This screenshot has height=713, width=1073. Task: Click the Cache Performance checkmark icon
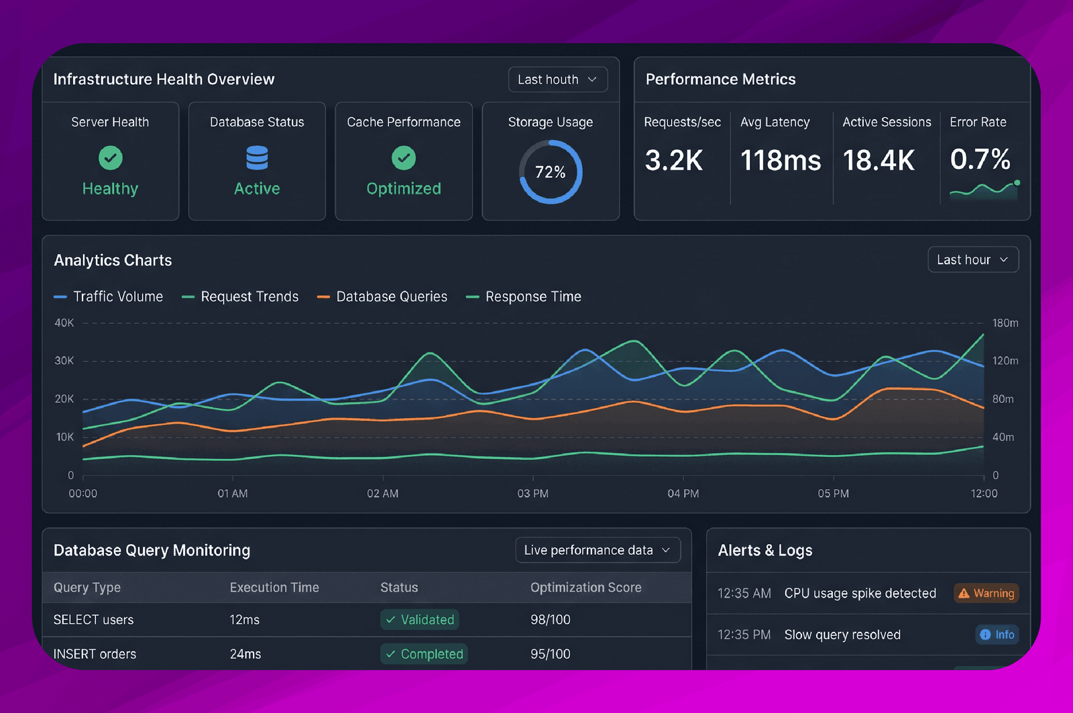pos(404,158)
